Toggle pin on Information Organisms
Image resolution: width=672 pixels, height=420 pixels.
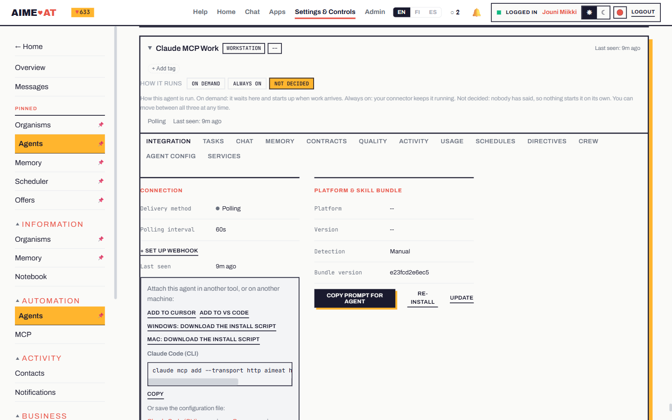coord(101,239)
